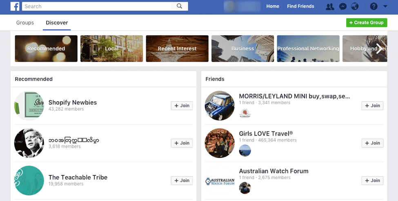Join the Girls LOVE Travel group

click(x=372, y=143)
